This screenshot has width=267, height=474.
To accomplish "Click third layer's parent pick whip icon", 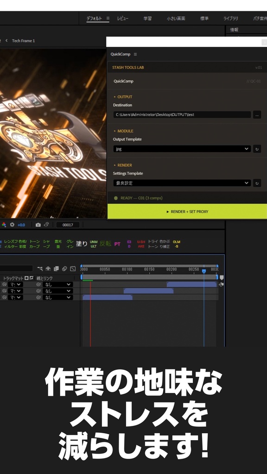I will coord(38,298).
